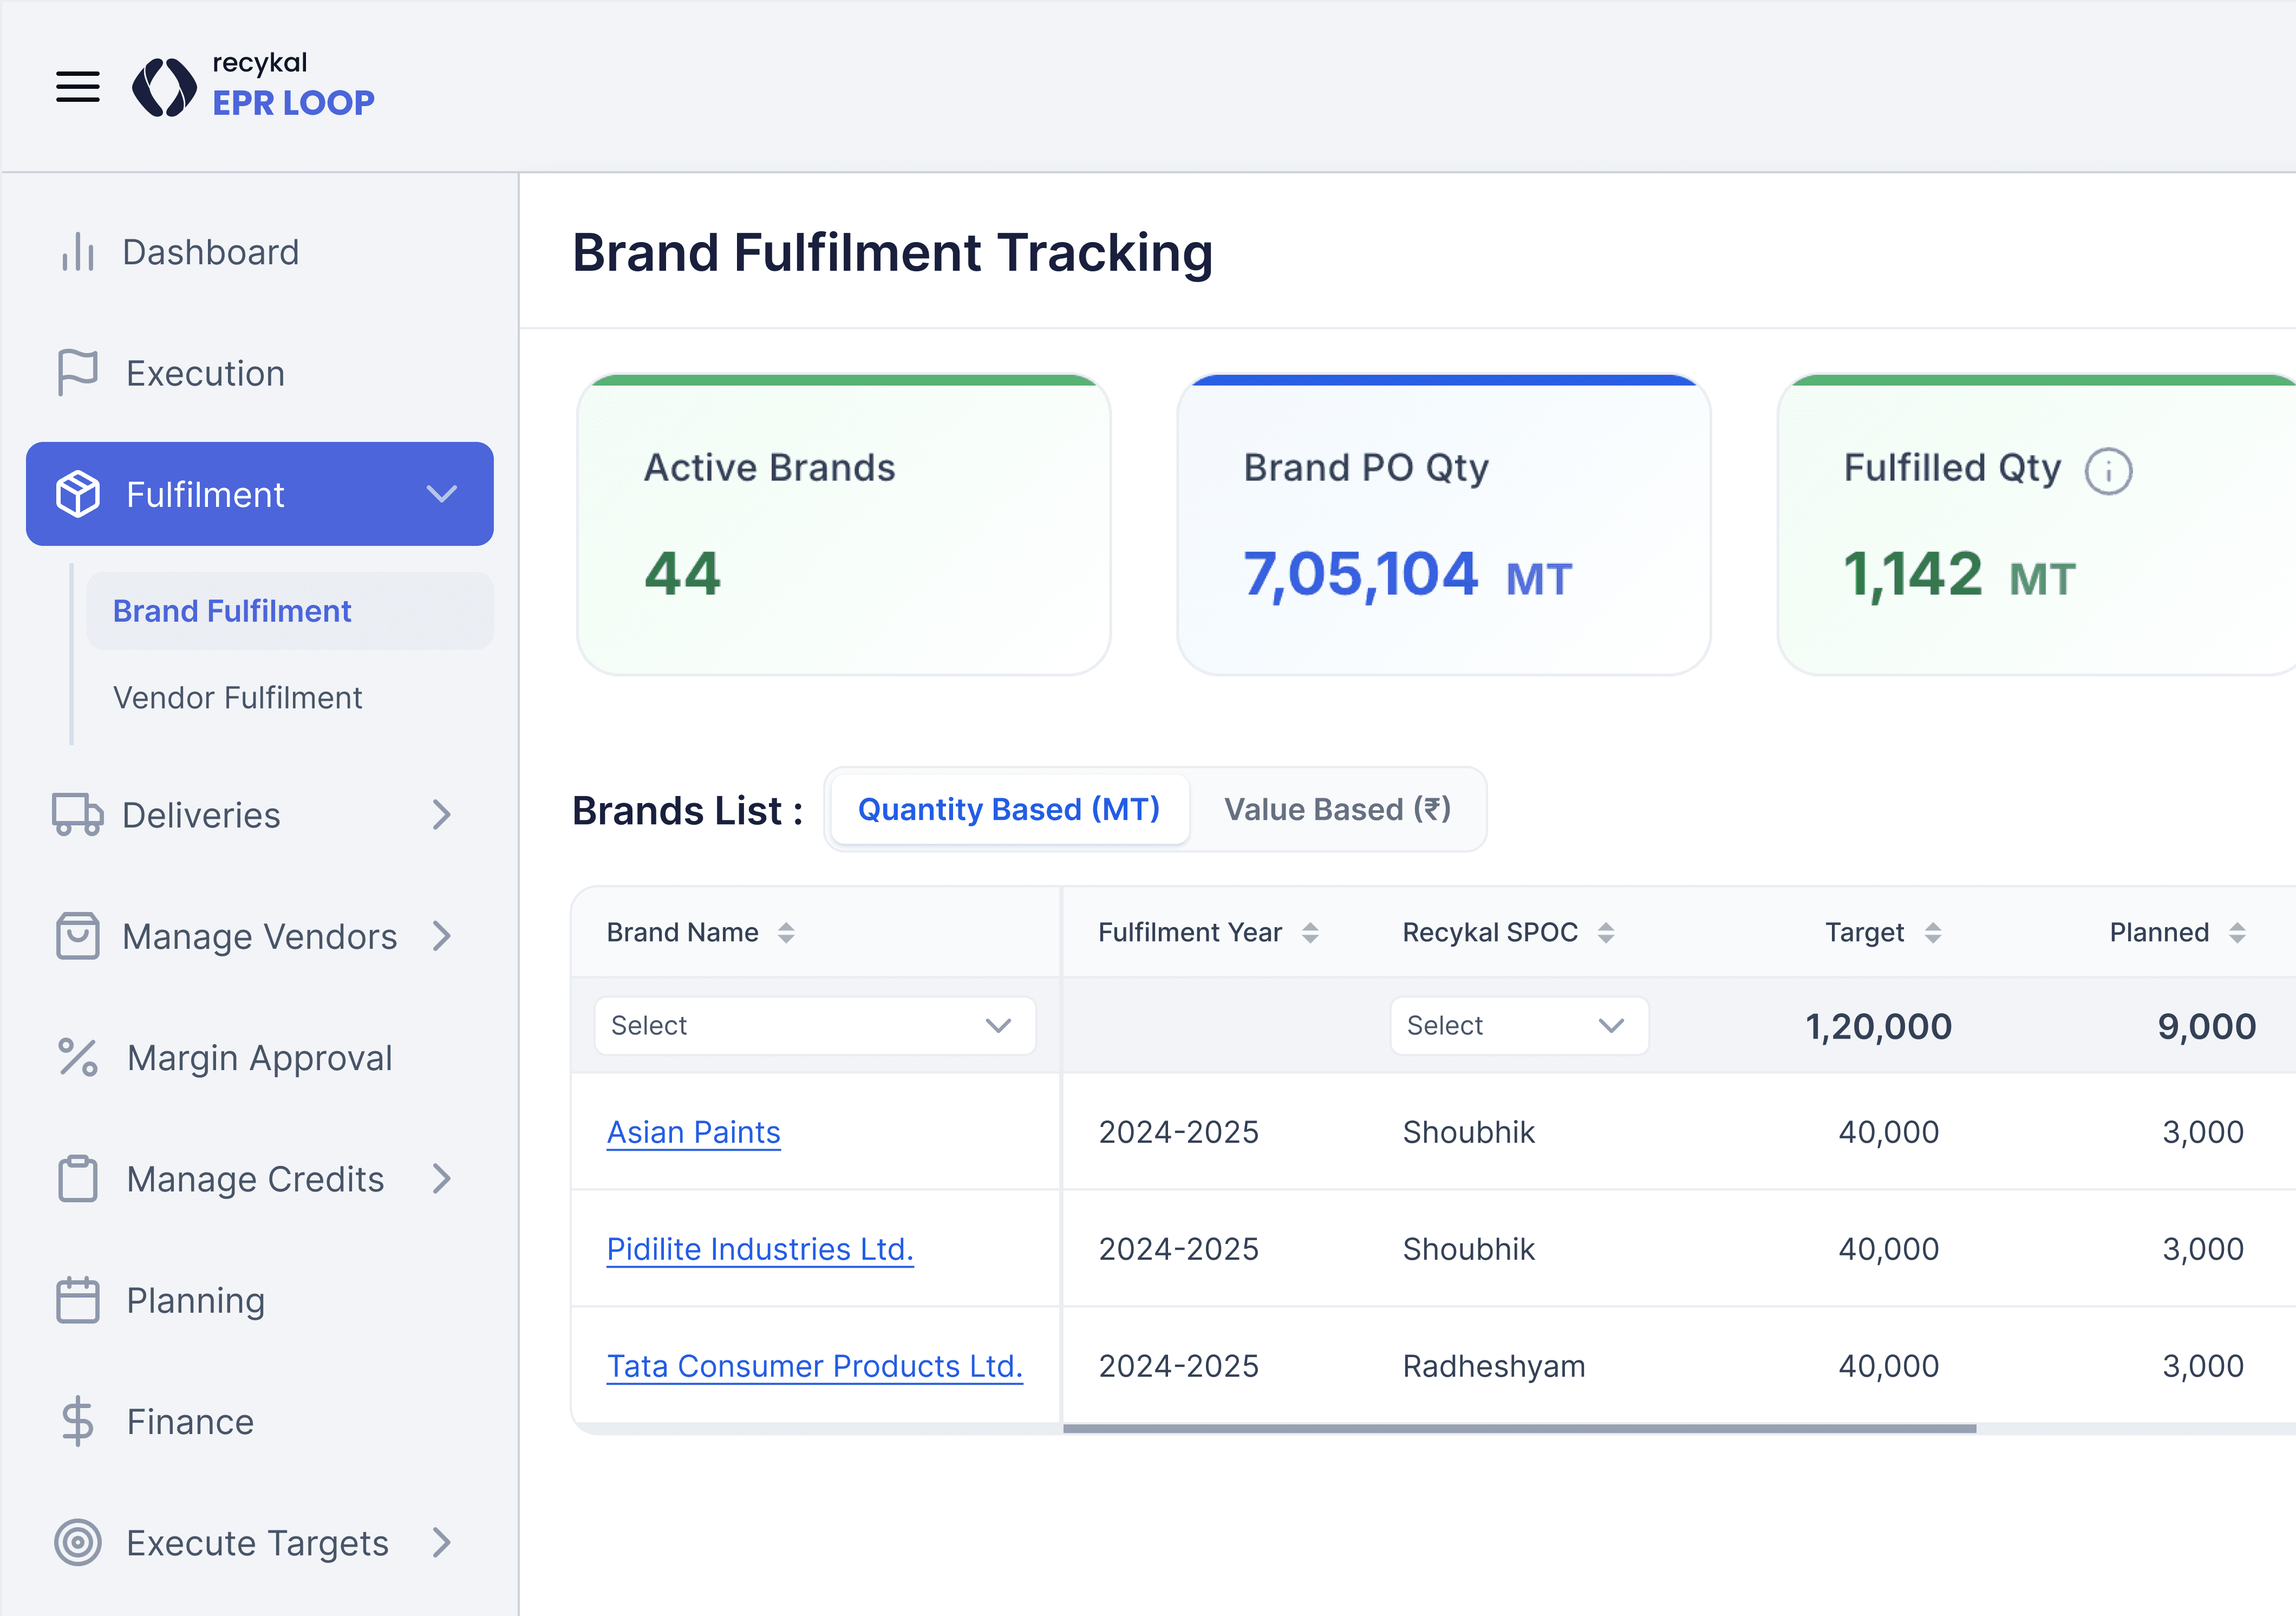Click the Fulfilled Qty info icon

pos(2108,471)
